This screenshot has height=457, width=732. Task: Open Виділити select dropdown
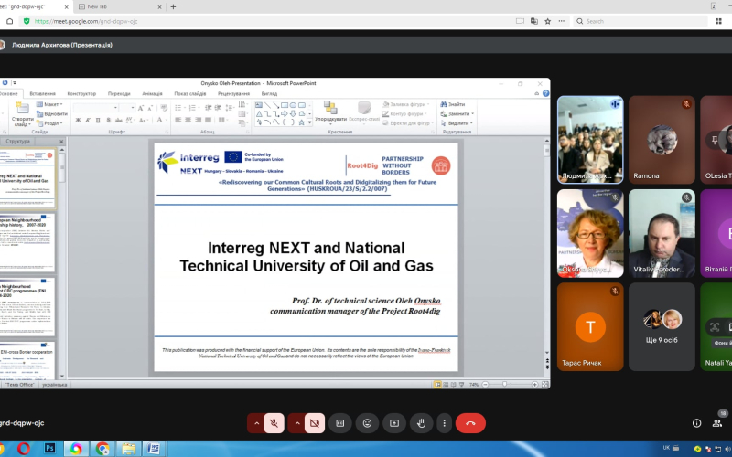click(x=457, y=123)
